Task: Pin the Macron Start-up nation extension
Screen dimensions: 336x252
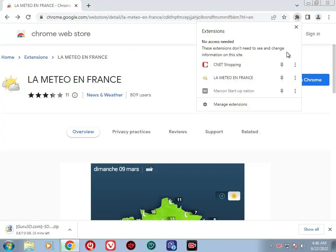Action: pyautogui.click(x=282, y=91)
